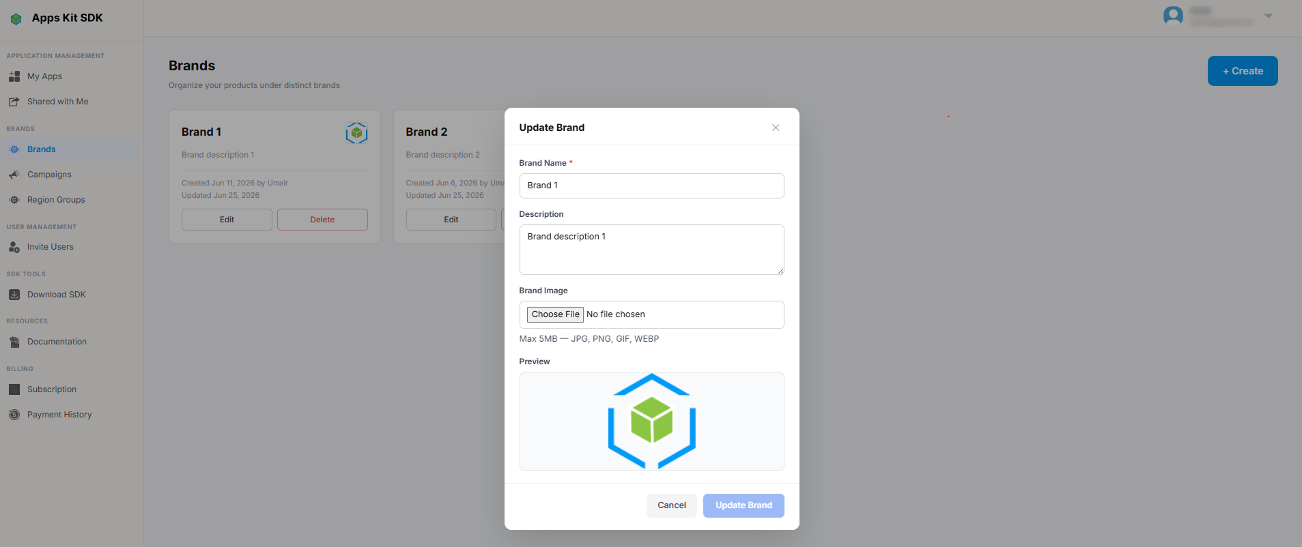Expand the user account dropdown arrow

1268,16
